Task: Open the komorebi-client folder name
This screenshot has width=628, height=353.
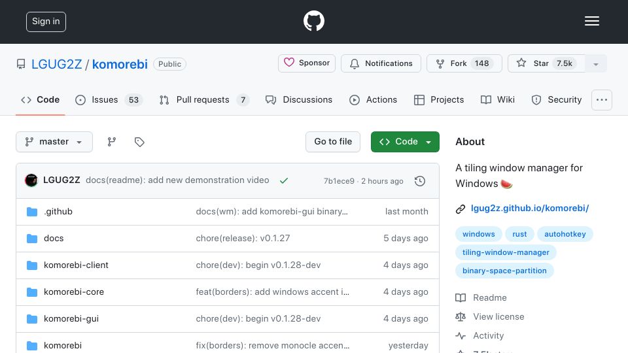Action: (76, 265)
